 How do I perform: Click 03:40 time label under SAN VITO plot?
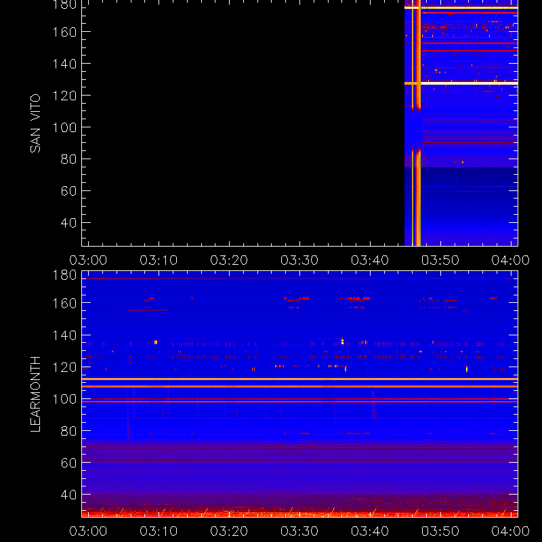[x=370, y=260]
